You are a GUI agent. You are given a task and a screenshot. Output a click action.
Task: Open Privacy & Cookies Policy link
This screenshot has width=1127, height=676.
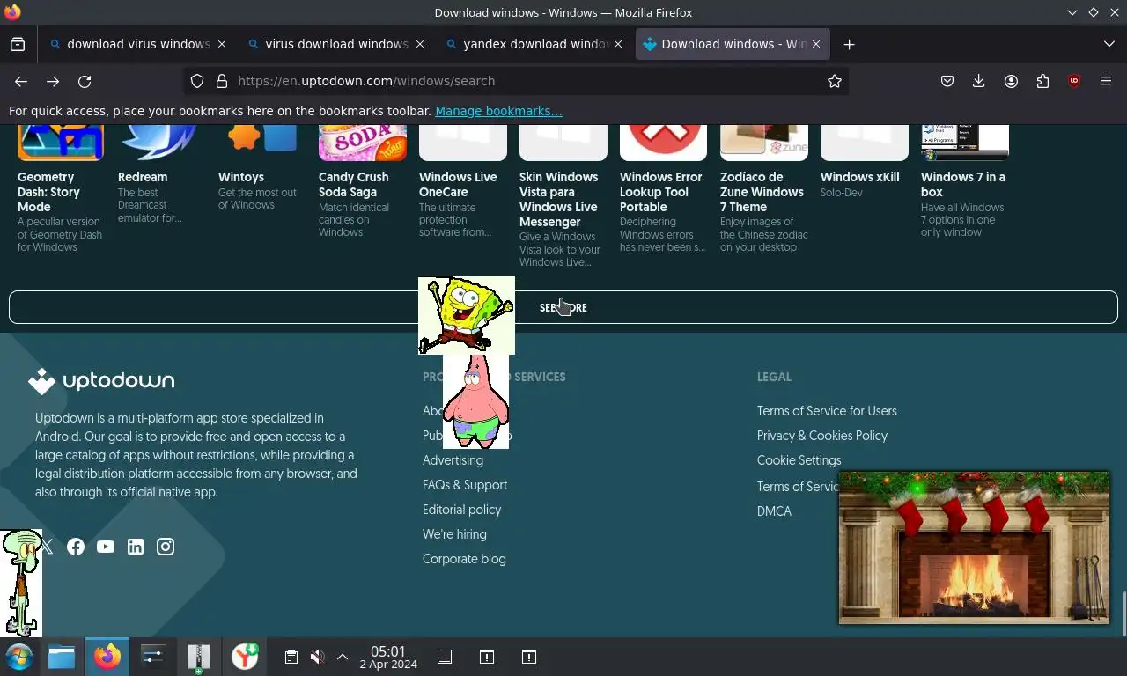[x=822, y=436]
